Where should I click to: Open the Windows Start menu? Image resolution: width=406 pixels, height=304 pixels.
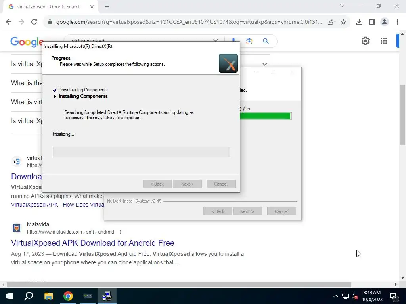(x=10, y=296)
